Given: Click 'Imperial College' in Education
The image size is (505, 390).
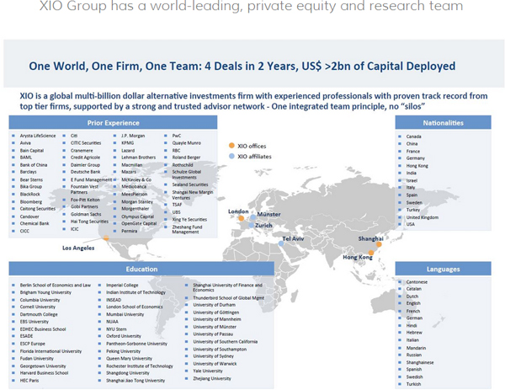Looking at the screenshot, I should 122,286.
